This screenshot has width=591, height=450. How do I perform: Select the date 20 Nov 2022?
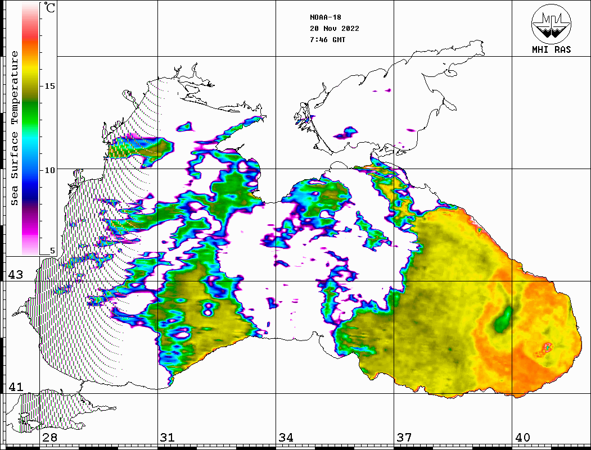click(335, 29)
